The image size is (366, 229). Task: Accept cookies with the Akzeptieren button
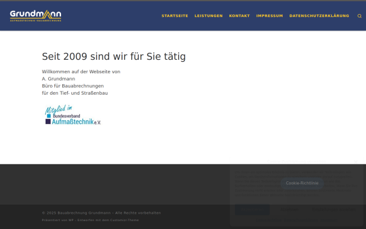(x=252, y=209)
